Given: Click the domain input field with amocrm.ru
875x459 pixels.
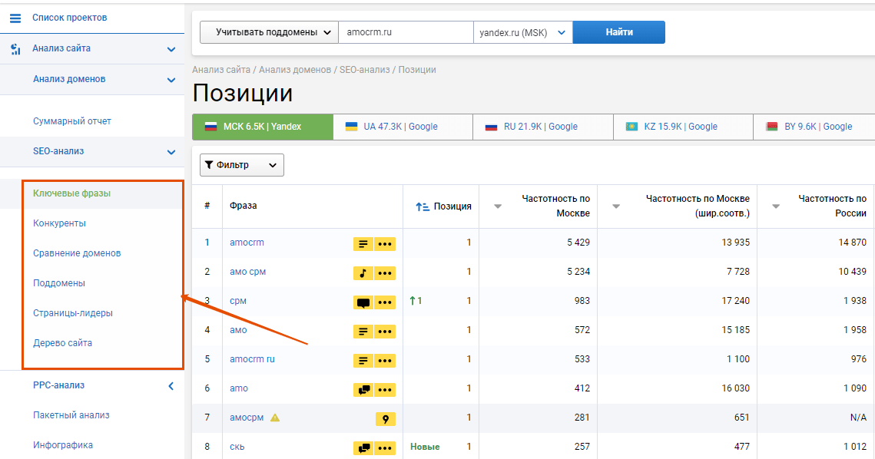Looking at the screenshot, I should pos(405,32).
